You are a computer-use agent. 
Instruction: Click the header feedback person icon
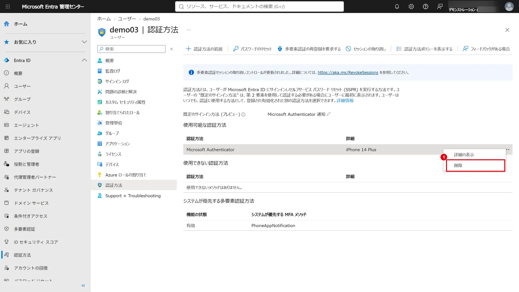point(440,6)
